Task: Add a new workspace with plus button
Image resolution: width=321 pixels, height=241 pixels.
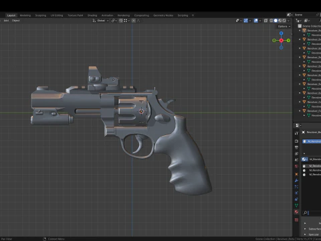Action: tap(193, 15)
